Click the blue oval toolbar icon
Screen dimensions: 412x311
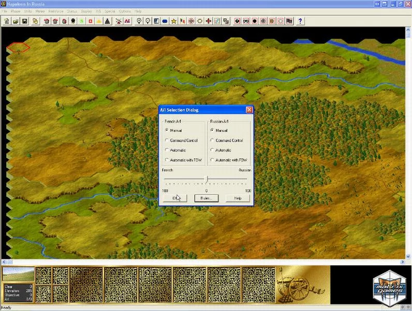[165, 21]
